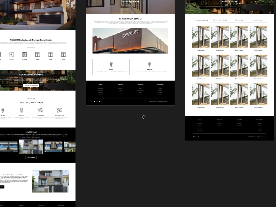Viewport: 276px width, 207px height.
Task: Select the Pintu / Jendela Sliding tab
Action: click(x=220, y=20)
